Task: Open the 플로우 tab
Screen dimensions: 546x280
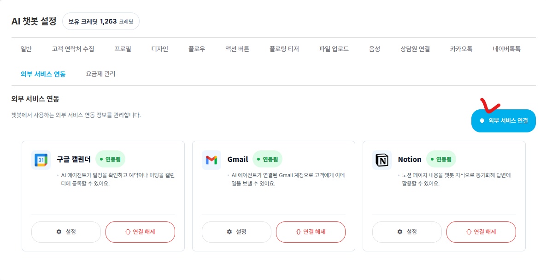Action: click(197, 49)
